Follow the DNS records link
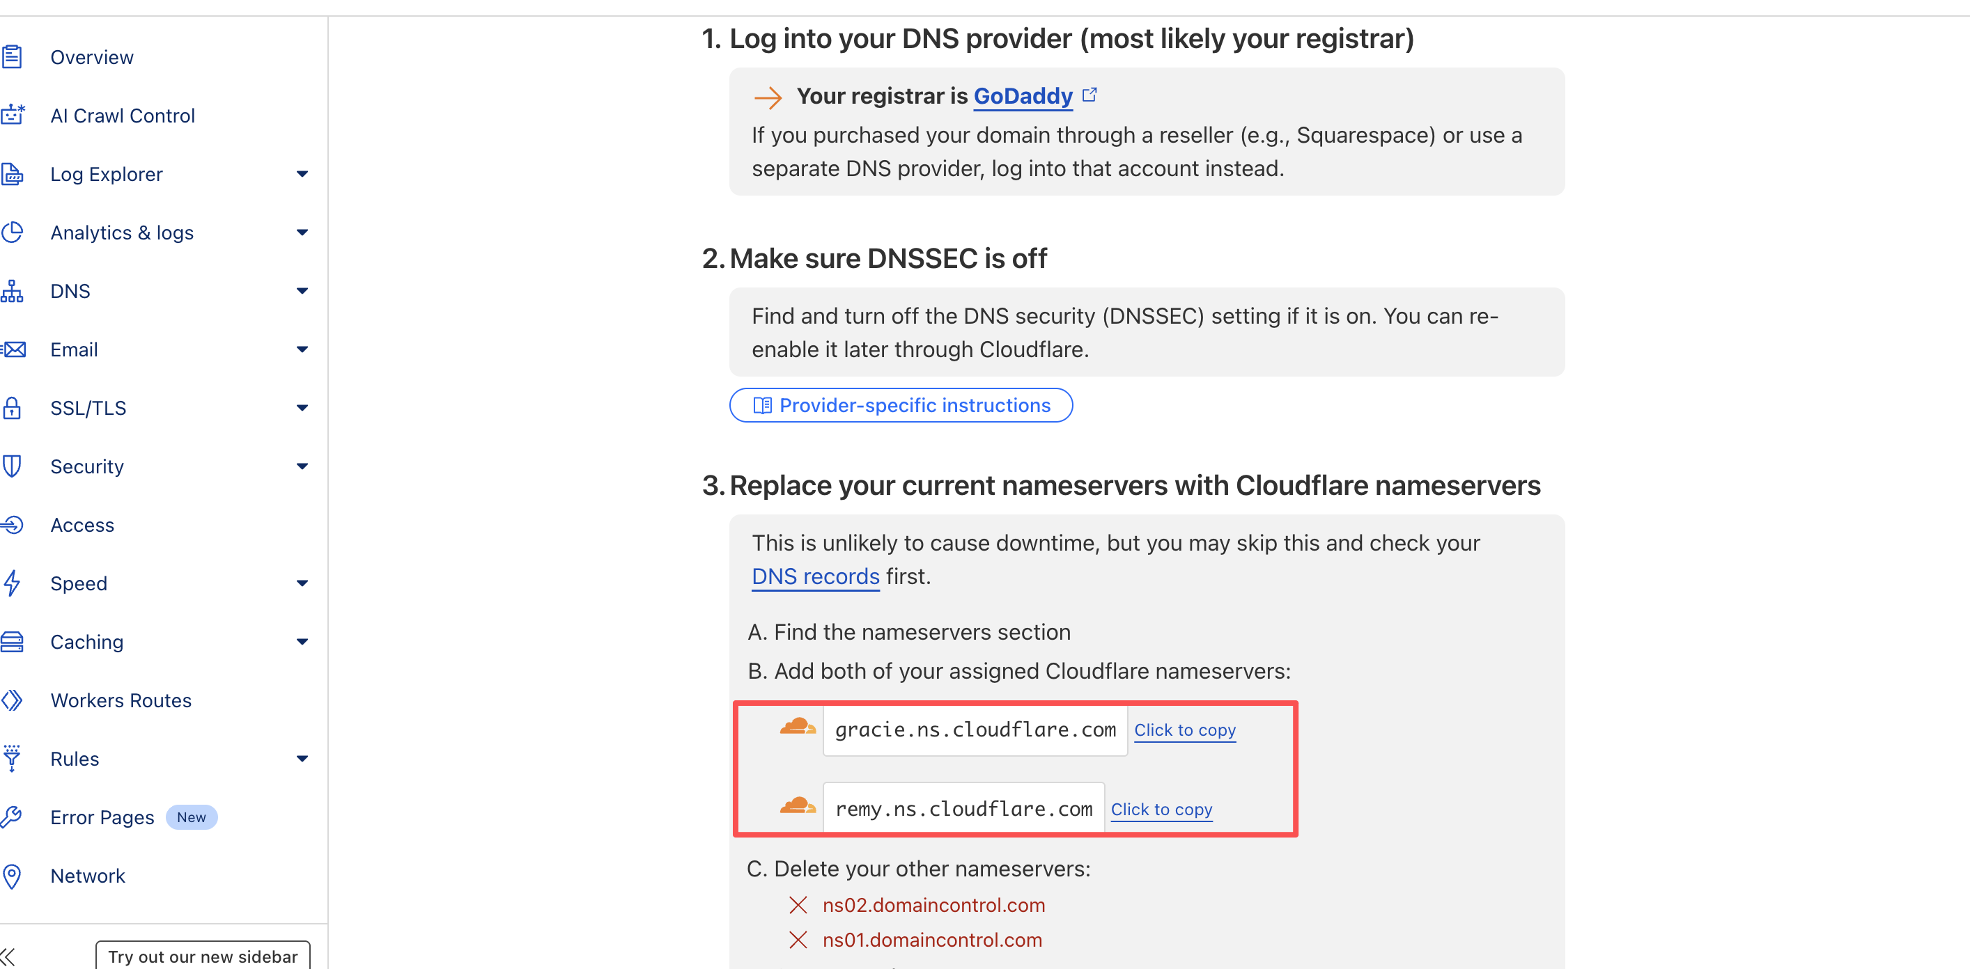1970x969 pixels. (815, 576)
